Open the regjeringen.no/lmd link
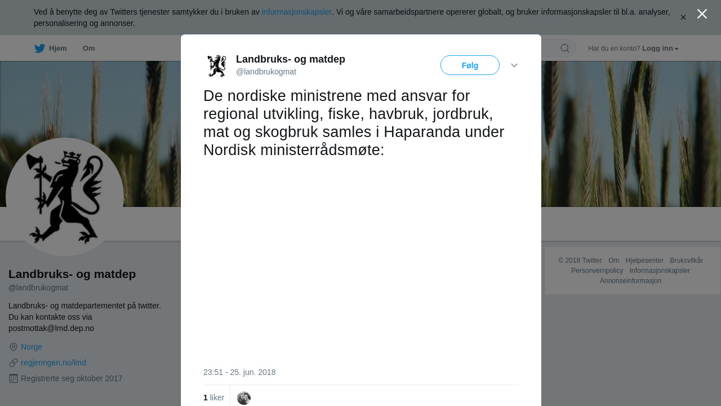Viewport: 721px width, 406px height. click(54, 363)
